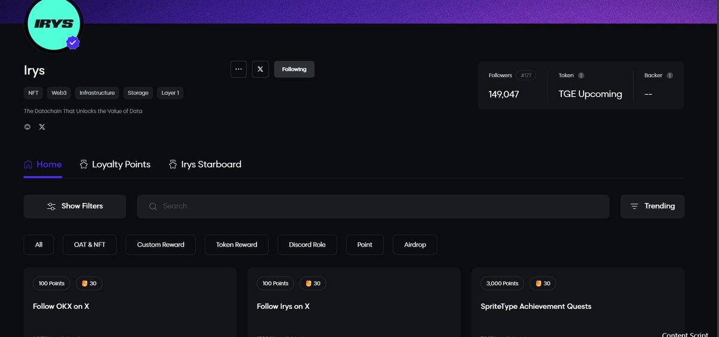Click the Irys project title
Viewport: 719px width, 337px height.
(35, 70)
